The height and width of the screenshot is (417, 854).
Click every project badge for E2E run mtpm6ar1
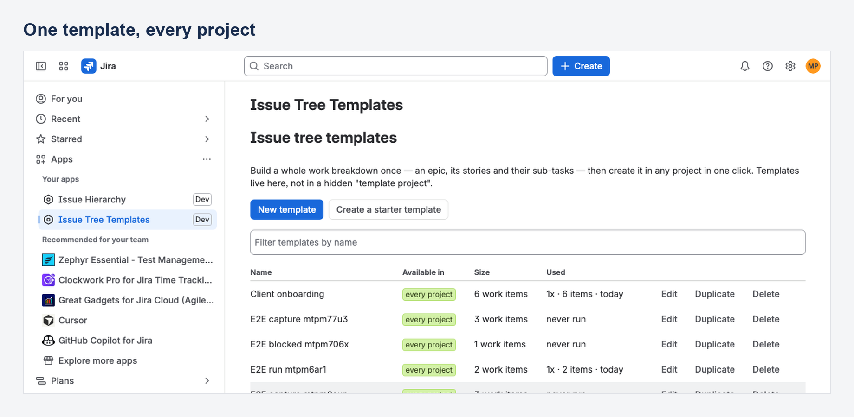(x=429, y=370)
